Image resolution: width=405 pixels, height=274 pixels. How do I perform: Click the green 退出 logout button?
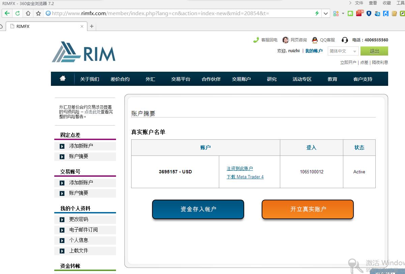coord(374,51)
